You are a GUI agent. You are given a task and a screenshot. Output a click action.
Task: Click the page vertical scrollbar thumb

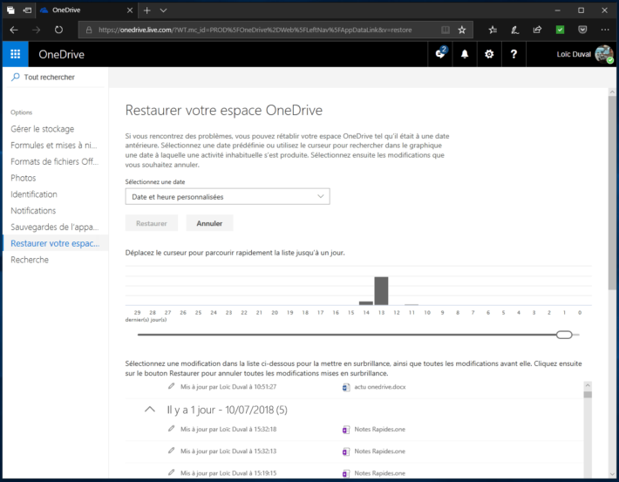point(612,193)
